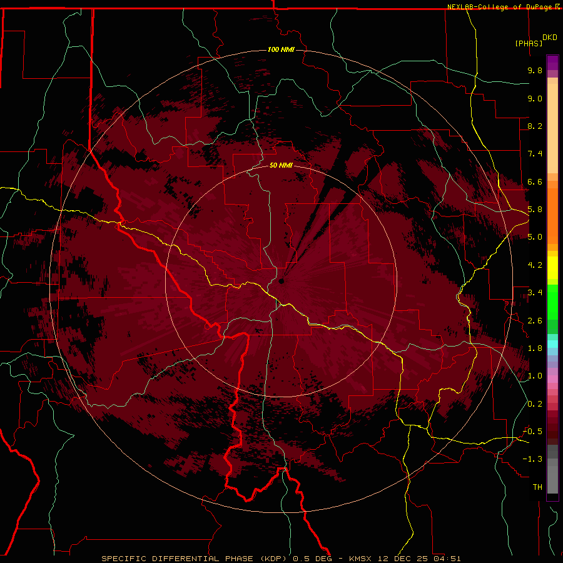The height and width of the screenshot is (563, 563).
Task: Click the TH legend label
Action: [x=537, y=487]
